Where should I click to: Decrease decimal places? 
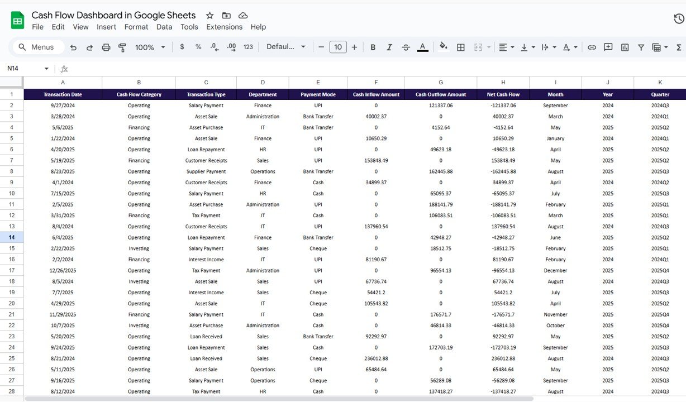point(215,47)
